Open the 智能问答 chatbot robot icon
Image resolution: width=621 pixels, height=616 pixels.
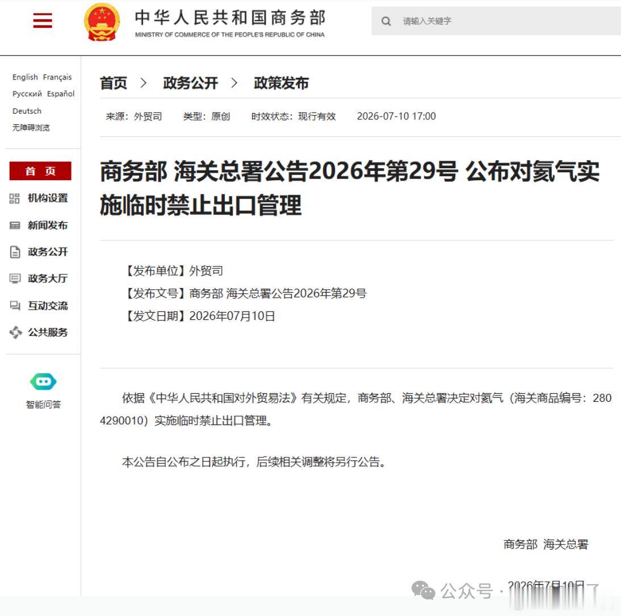click(43, 382)
